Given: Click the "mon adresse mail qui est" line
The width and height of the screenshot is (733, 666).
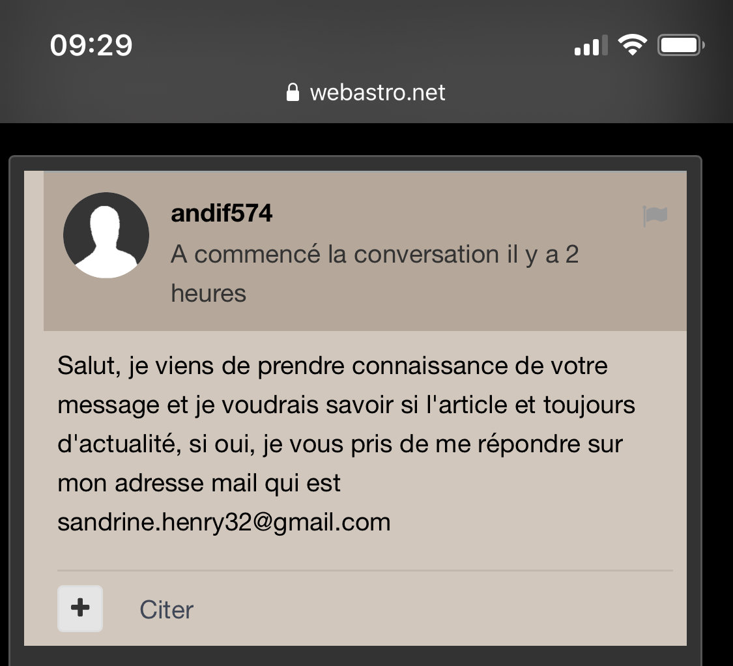Looking at the screenshot, I should pyautogui.click(x=199, y=484).
